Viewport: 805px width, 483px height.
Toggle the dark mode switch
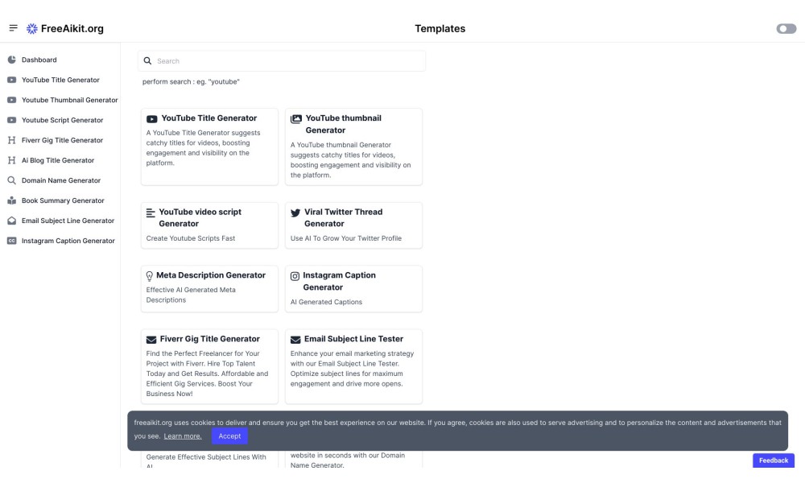click(x=786, y=29)
